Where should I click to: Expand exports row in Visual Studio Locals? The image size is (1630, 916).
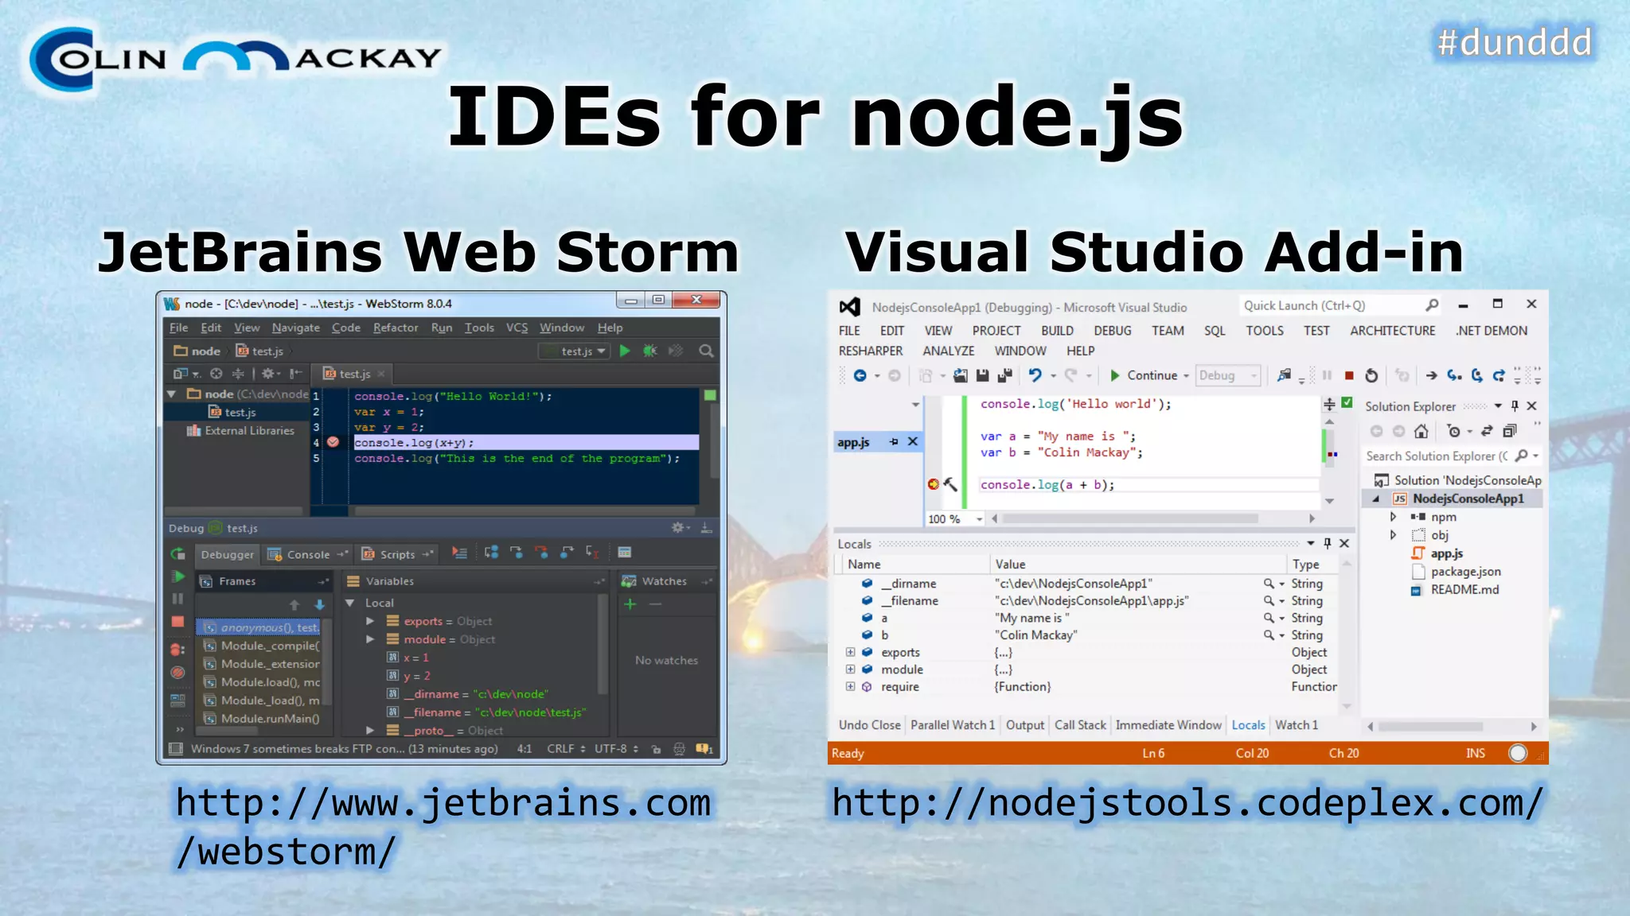(850, 652)
